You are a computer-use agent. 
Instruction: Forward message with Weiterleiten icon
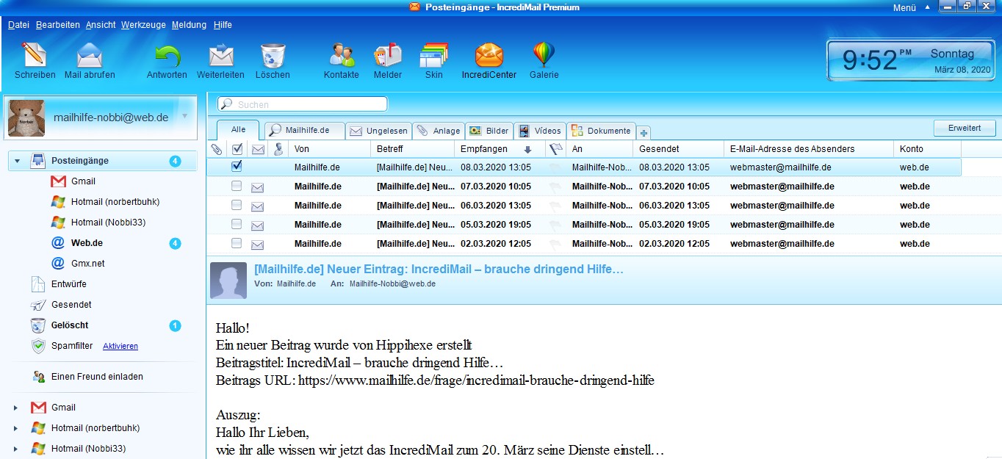(220, 56)
